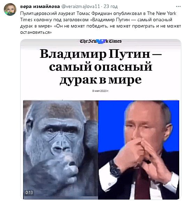
Task: Open the handle @veraizmajlova11
Action: click(81, 6)
